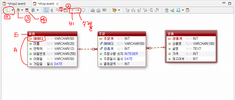The height and width of the screenshot is (100, 235).
Task: Click the TEXT data type of 설명
Action: (x=197, y=49)
